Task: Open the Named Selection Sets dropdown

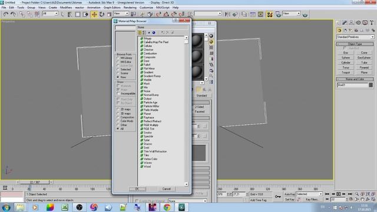Action: (208, 14)
